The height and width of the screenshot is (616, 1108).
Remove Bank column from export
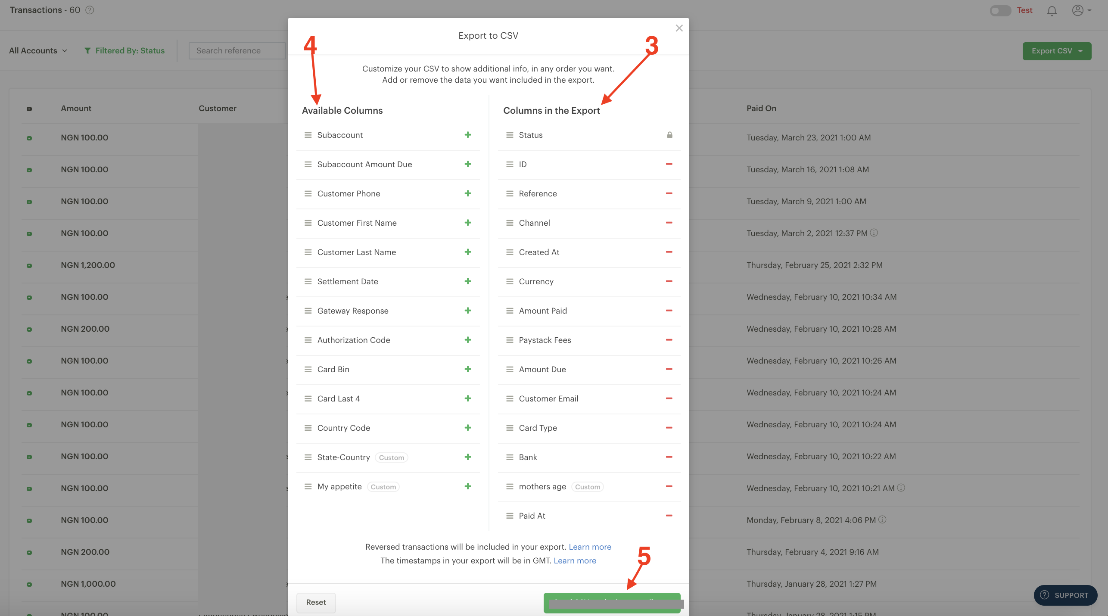[x=669, y=457]
